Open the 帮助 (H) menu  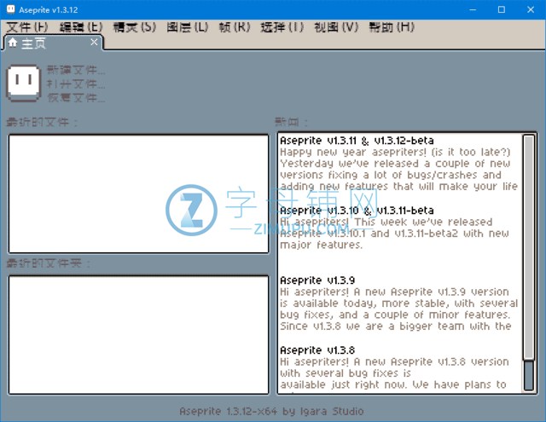coord(392,27)
